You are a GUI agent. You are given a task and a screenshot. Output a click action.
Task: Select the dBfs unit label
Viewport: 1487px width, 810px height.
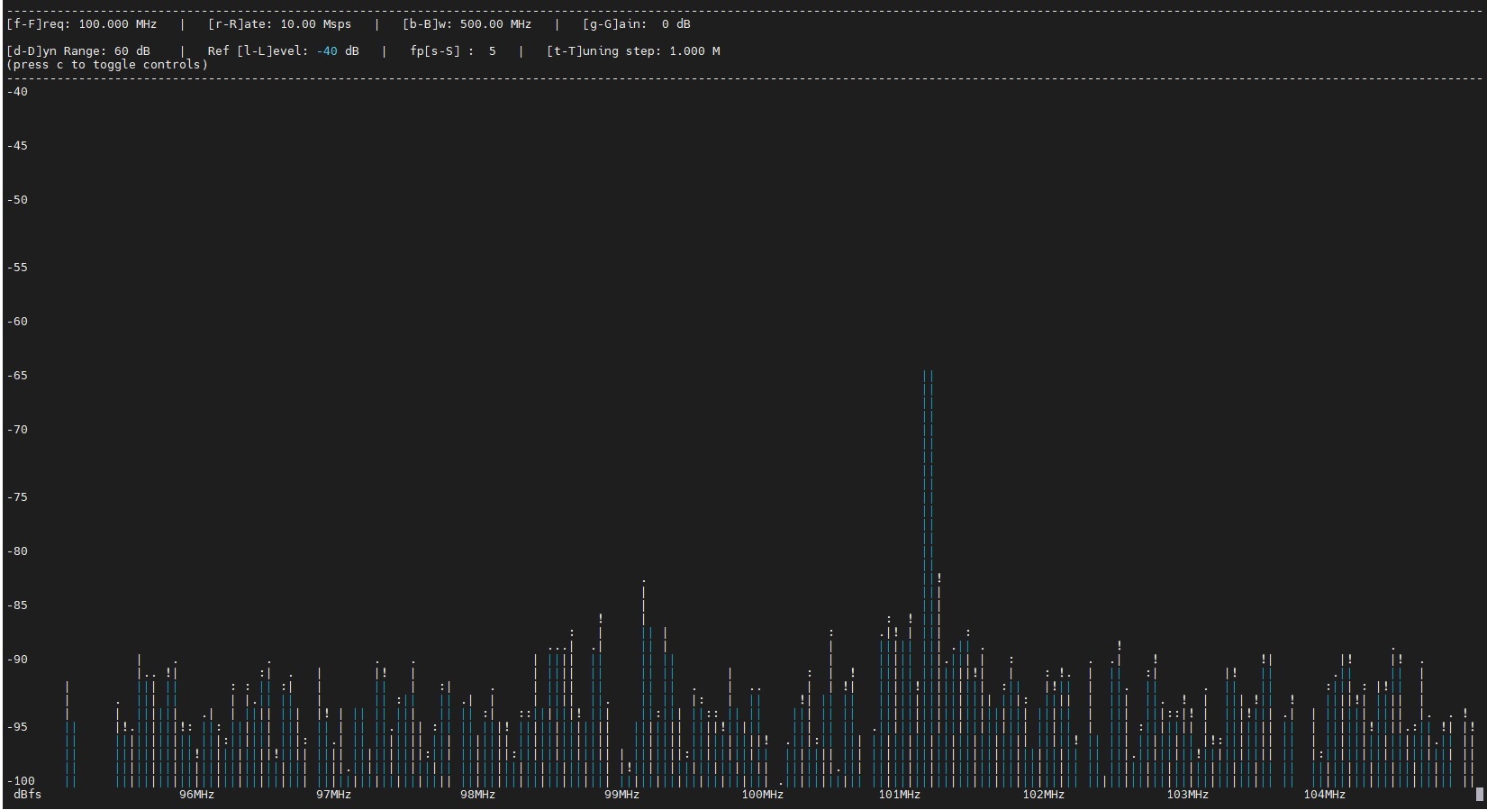pyautogui.click(x=27, y=795)
